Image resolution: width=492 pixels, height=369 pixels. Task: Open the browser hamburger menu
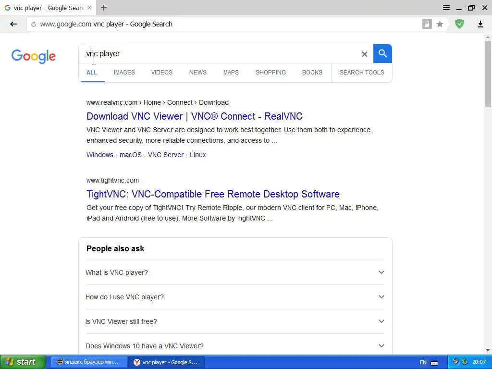446,8
